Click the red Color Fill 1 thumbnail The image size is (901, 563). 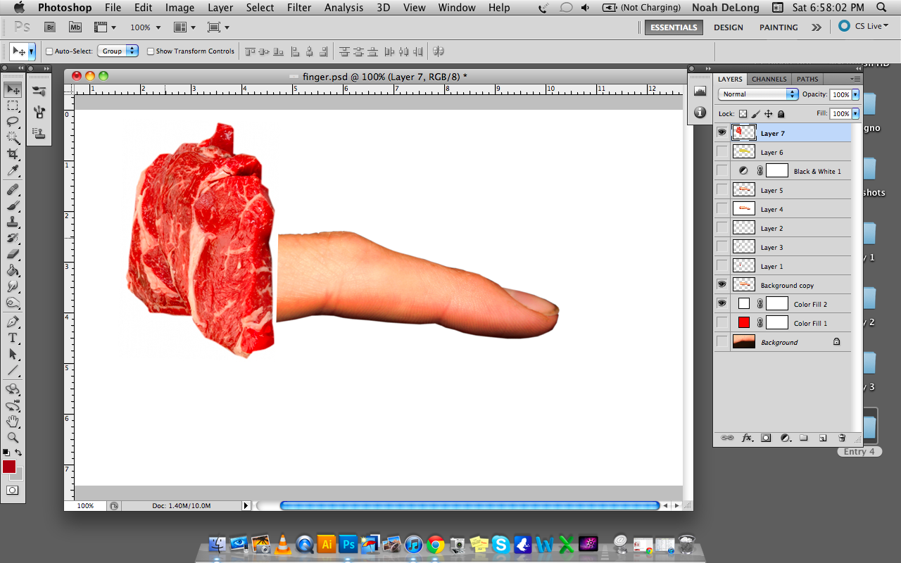744,322
